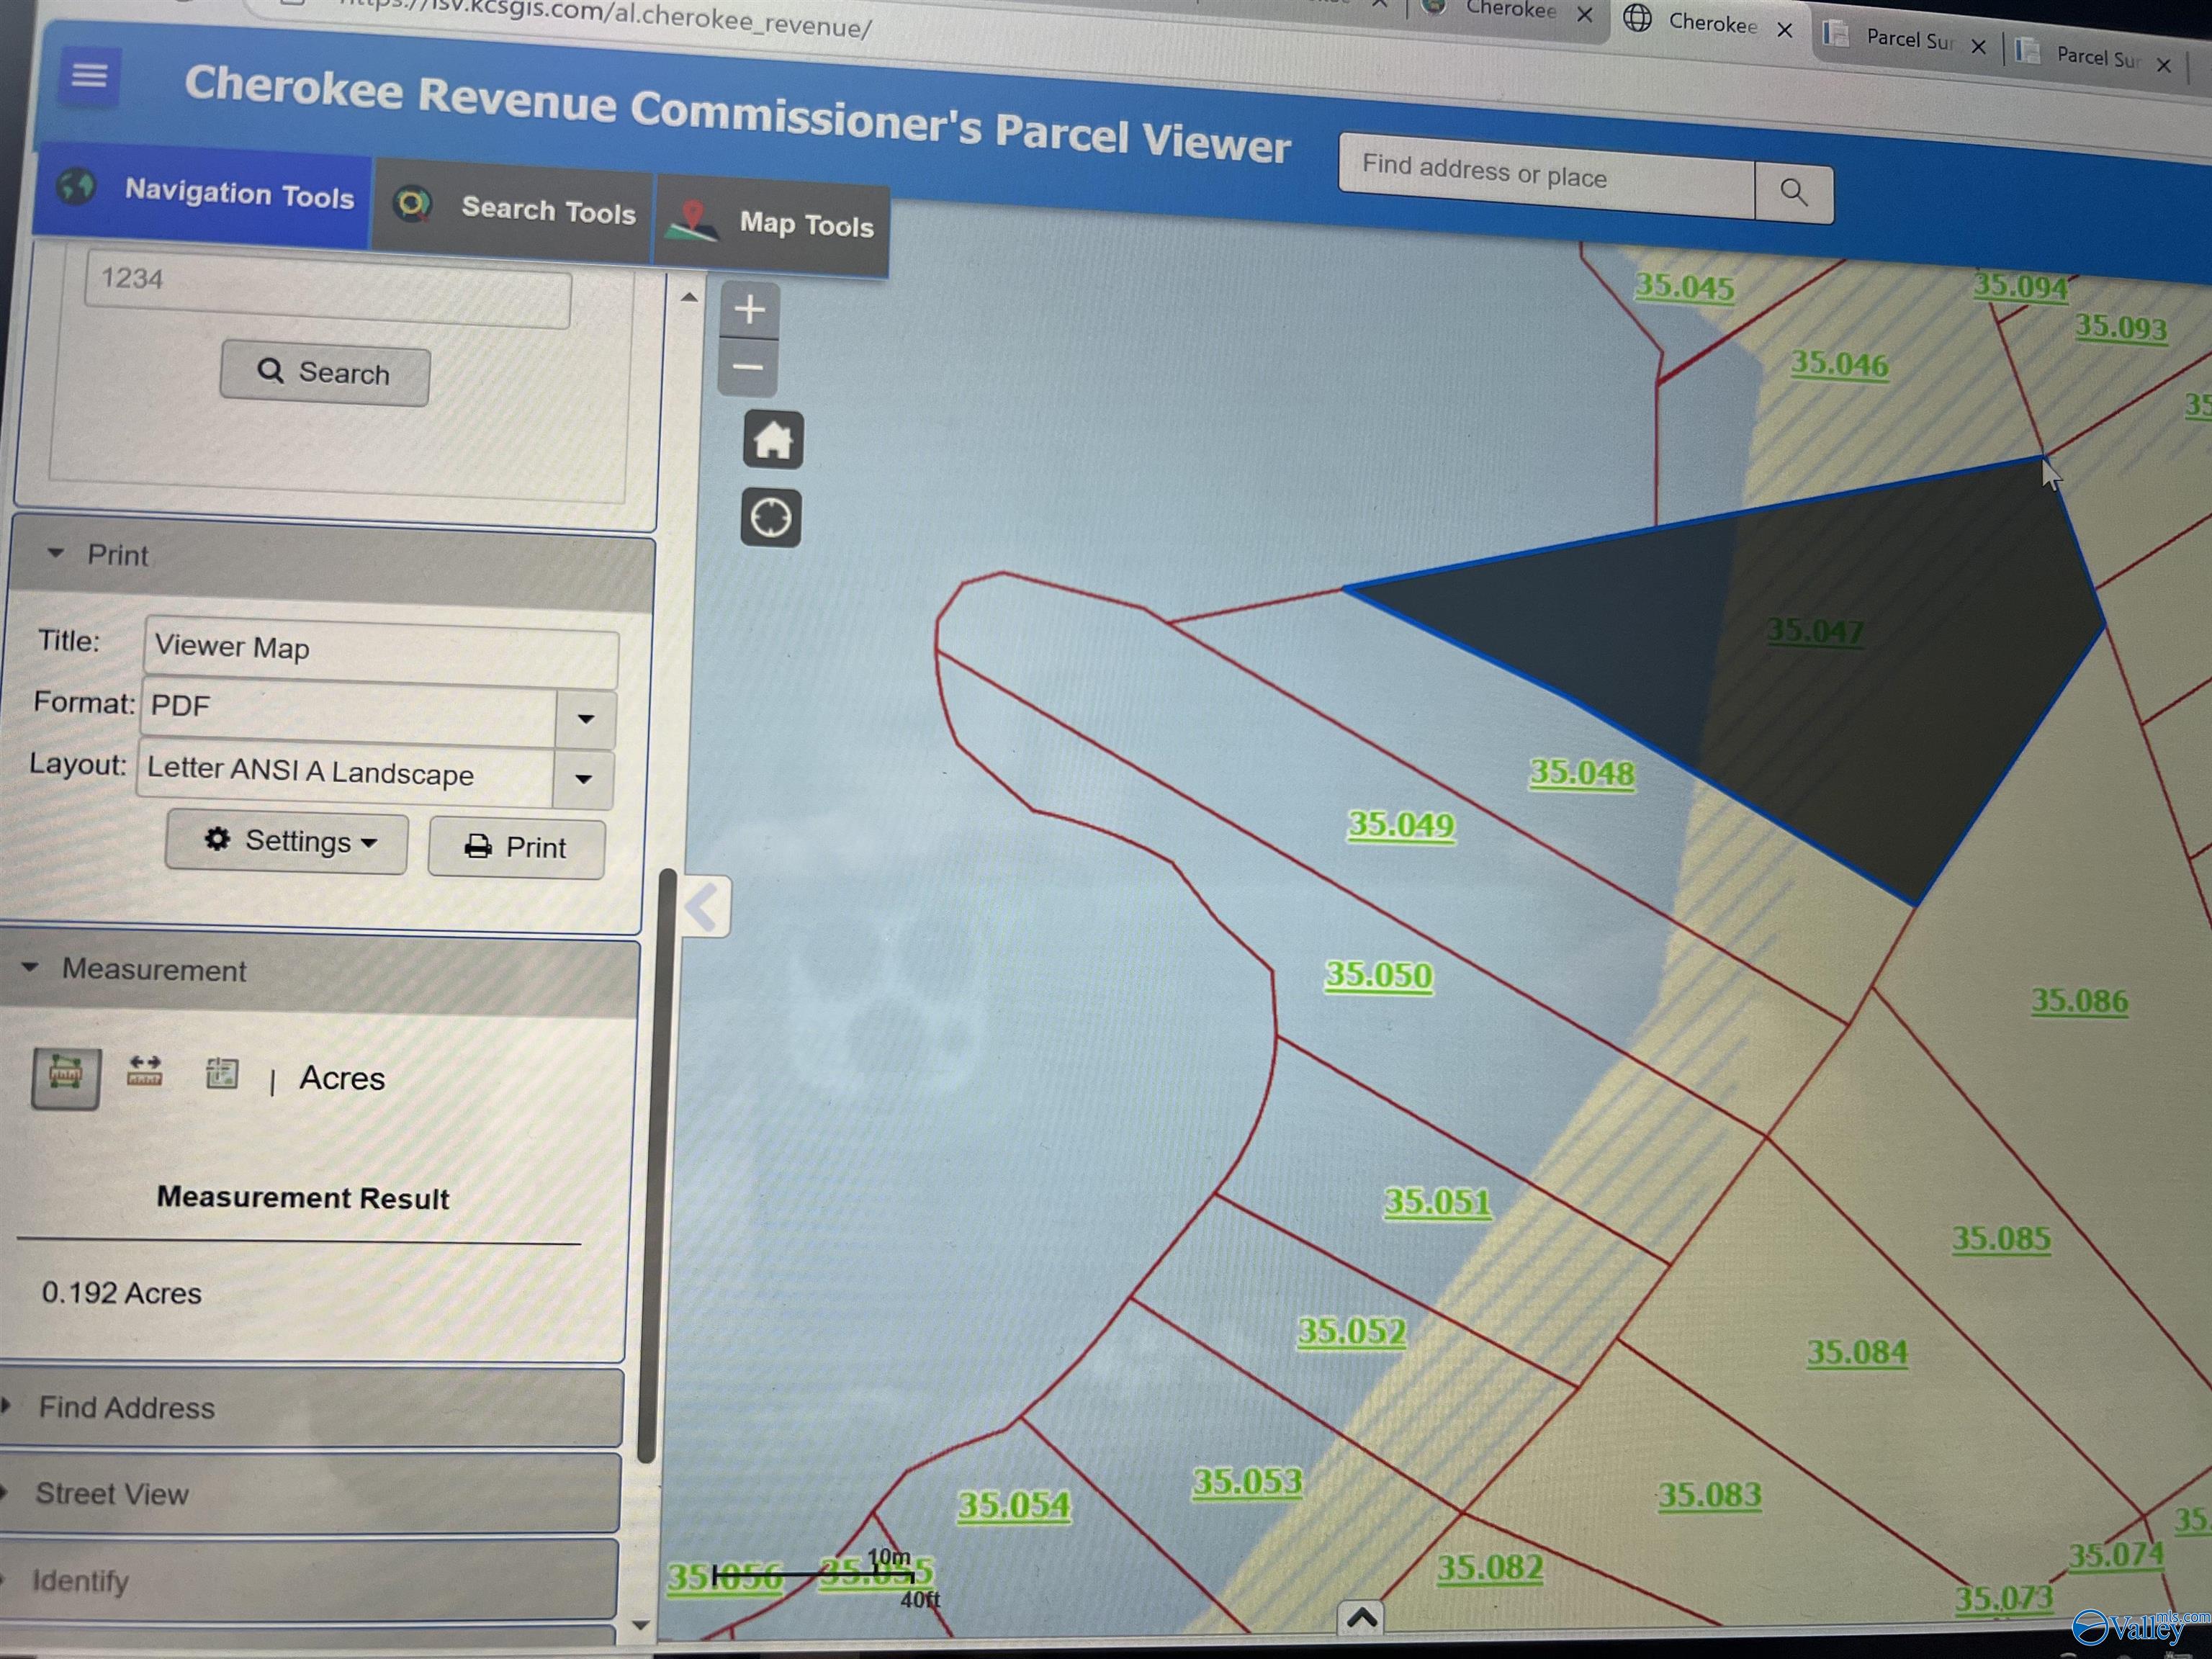This screenshot has width=2212, height=1659.
Task: Click parcel label 35.082
Action: 1490,1568
